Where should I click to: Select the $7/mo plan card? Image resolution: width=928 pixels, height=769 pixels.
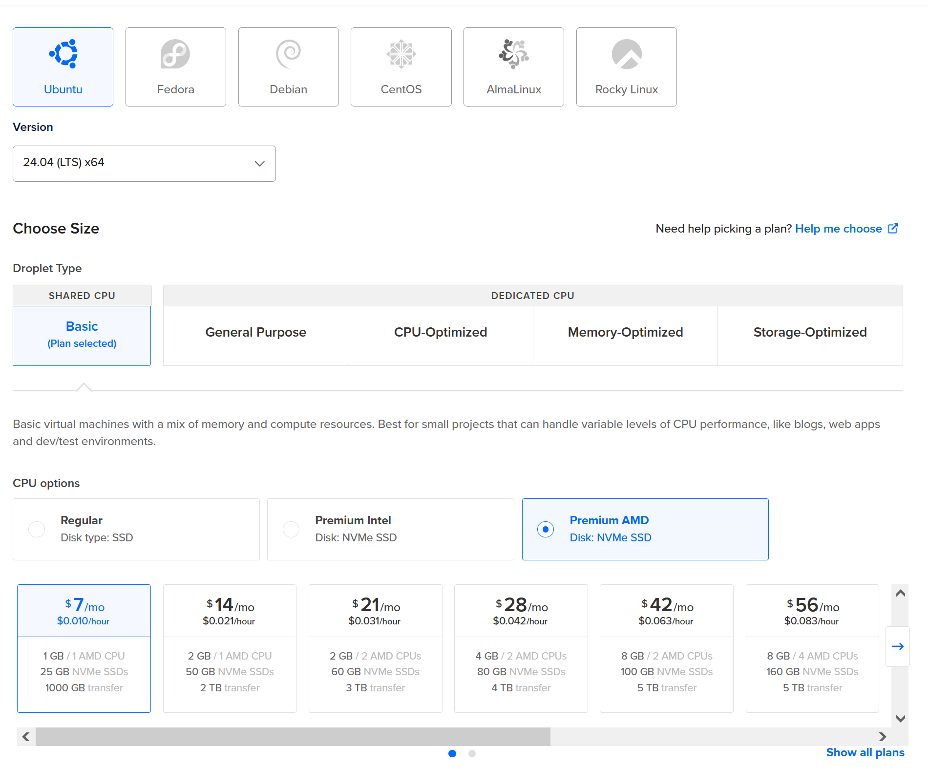click(84, 648)
